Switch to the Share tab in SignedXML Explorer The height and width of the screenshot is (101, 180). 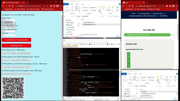[x=77, y=4]
